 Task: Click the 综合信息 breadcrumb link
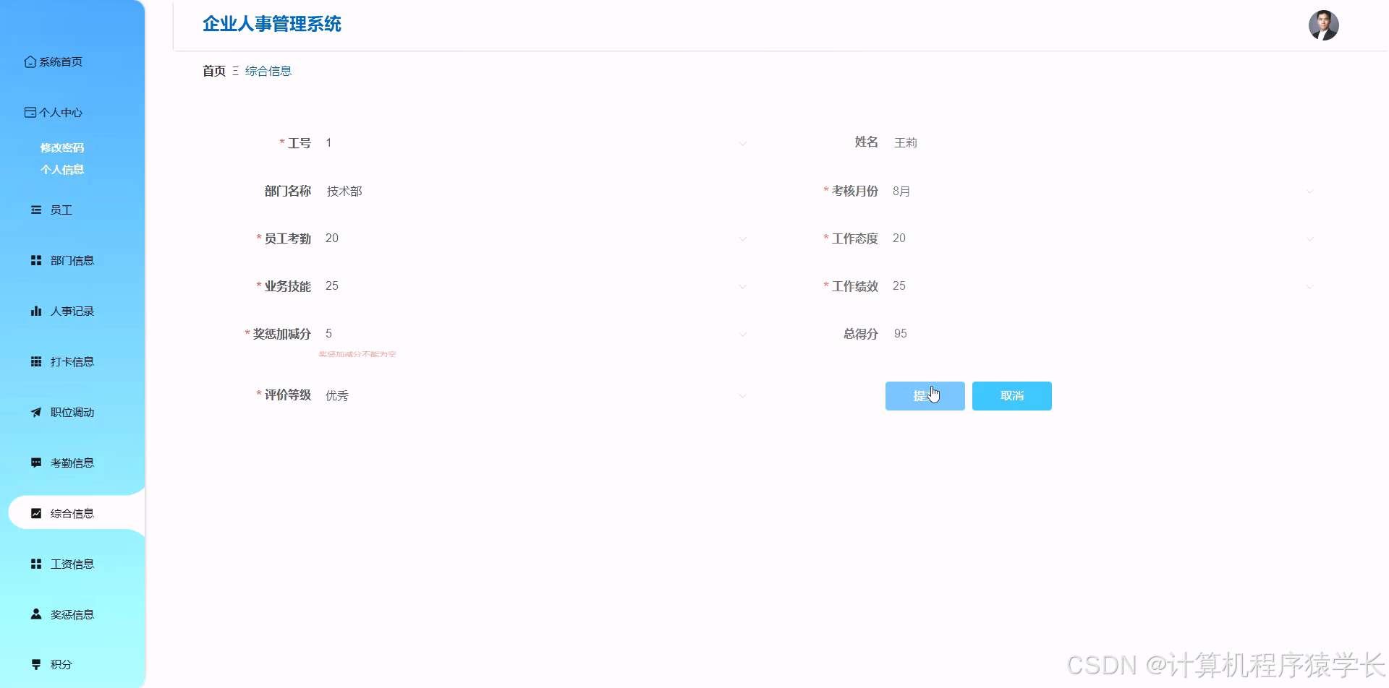[268, 71]
